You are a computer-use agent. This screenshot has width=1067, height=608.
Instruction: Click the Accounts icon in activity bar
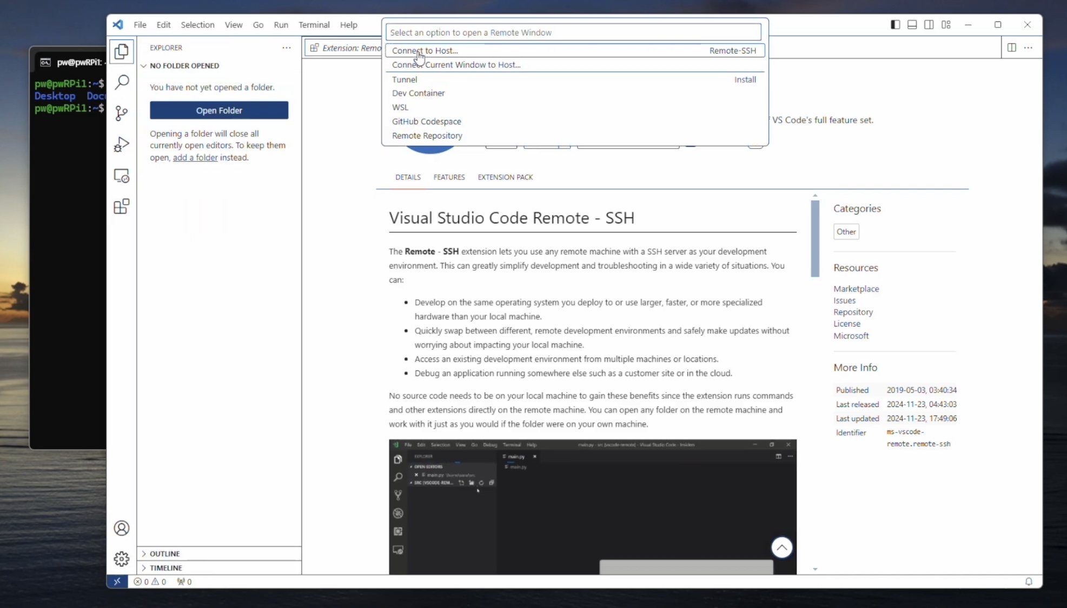pyautogui.click(x=122, y=528)
